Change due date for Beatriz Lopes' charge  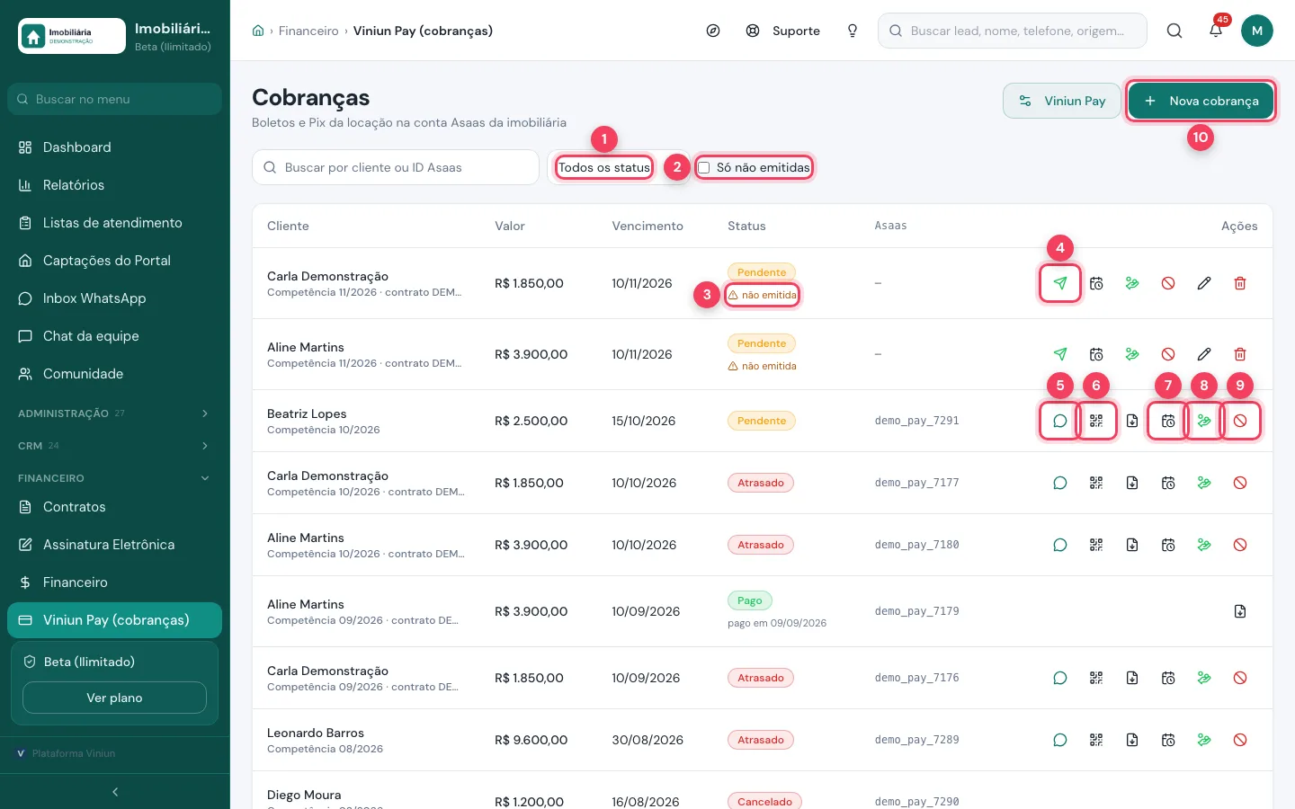click(x=1168, y=421)
